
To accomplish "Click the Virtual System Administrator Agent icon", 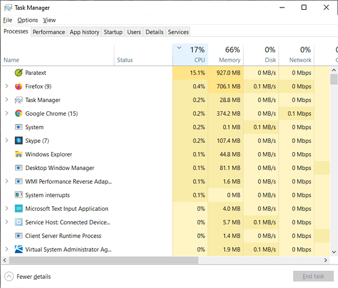I will (18, 249).
